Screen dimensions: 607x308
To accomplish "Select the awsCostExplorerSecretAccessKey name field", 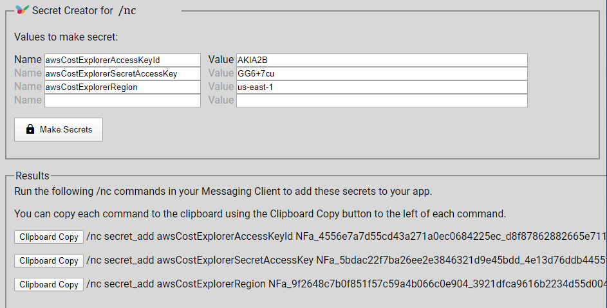I will coord(122,73).
